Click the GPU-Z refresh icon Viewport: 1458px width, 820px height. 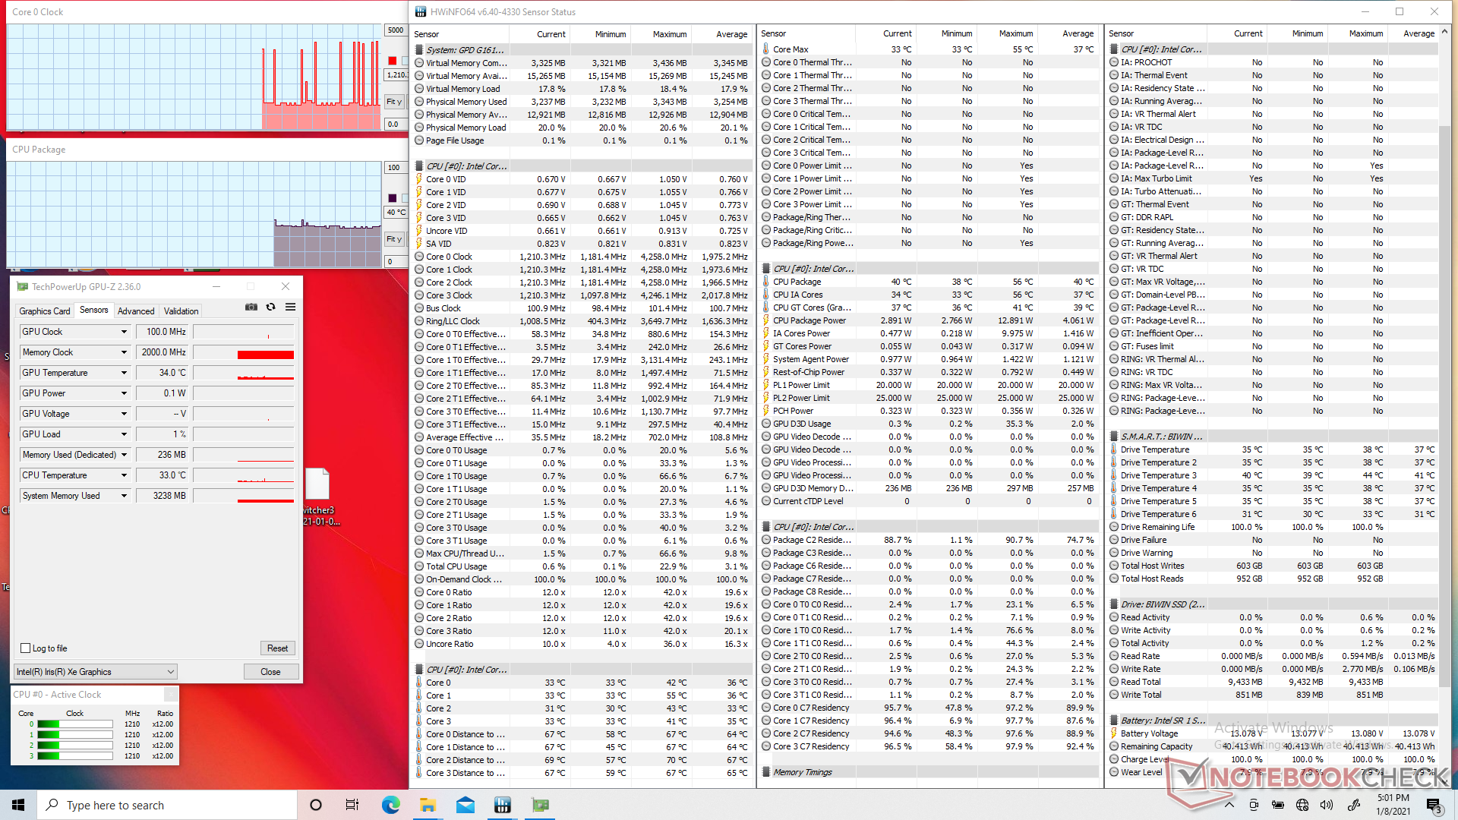271,307
